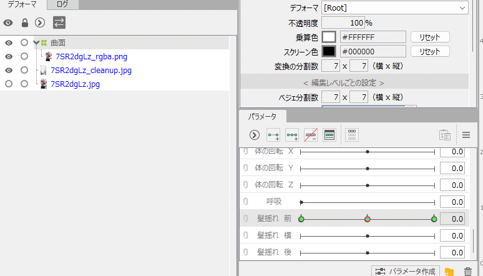
Task: Click the circled arrow icon in the deformer toolbar
Action: click(x=40, y=22)
